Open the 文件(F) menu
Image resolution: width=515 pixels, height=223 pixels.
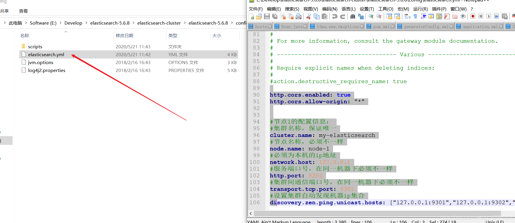click(x=256, y=9)
